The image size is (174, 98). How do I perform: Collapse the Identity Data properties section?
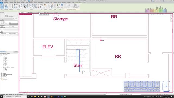tap(18, 28)
